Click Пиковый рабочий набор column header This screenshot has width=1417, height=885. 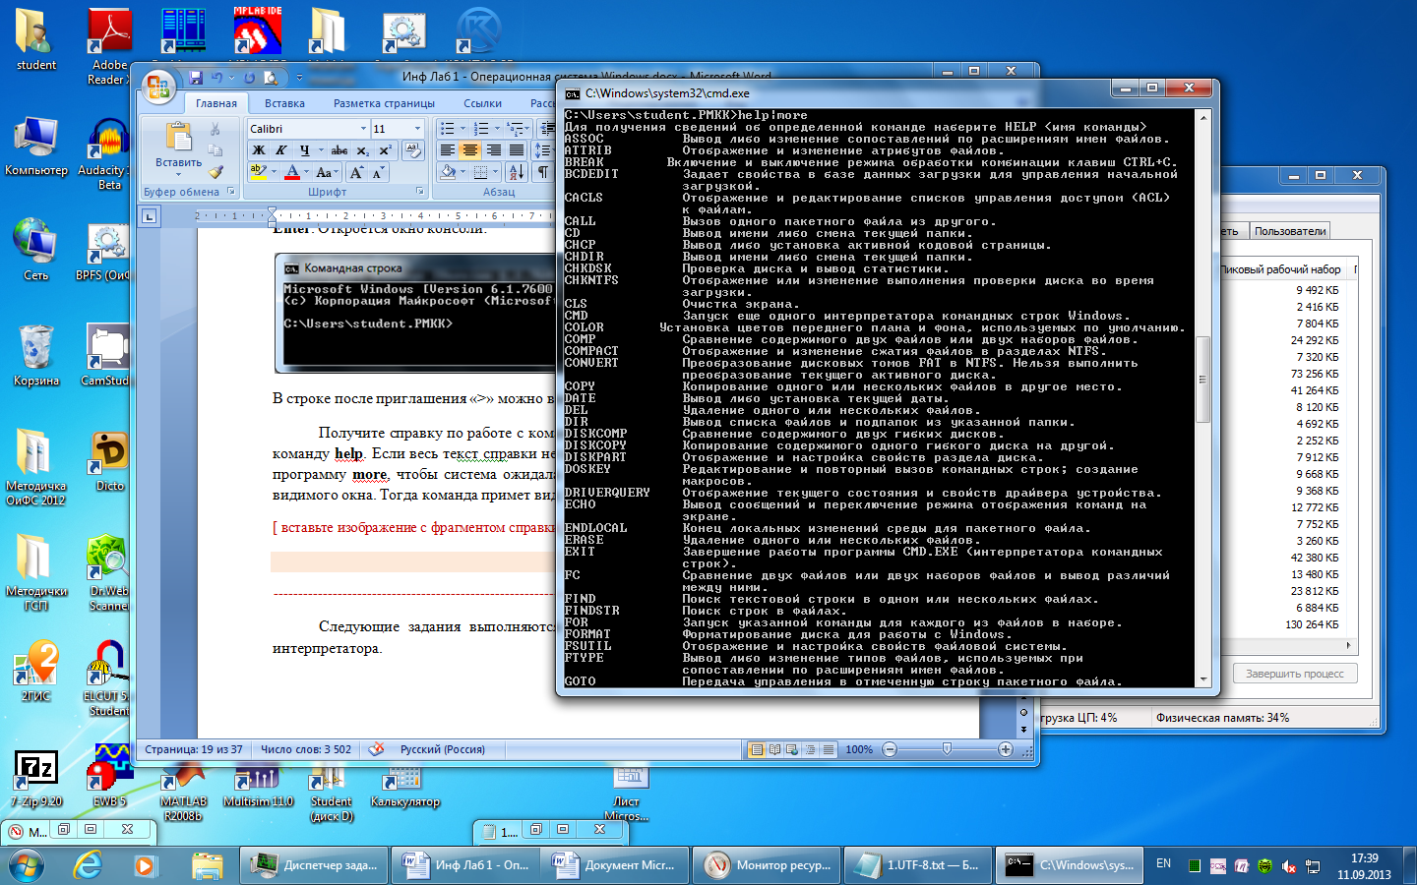1279,269
